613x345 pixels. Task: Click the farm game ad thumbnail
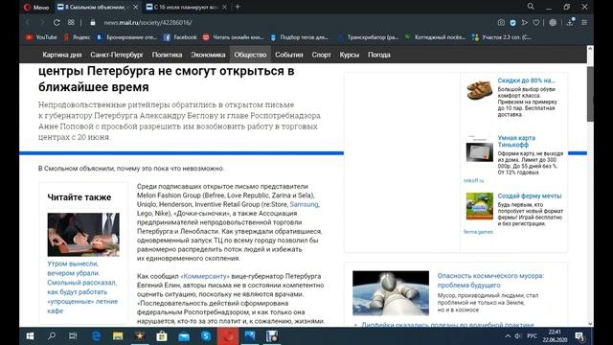pyautogui.click(x=479, y=206)
